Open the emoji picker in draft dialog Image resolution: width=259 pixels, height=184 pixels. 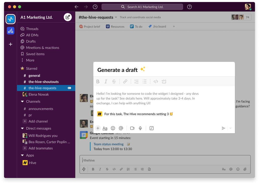pos(113,128)
